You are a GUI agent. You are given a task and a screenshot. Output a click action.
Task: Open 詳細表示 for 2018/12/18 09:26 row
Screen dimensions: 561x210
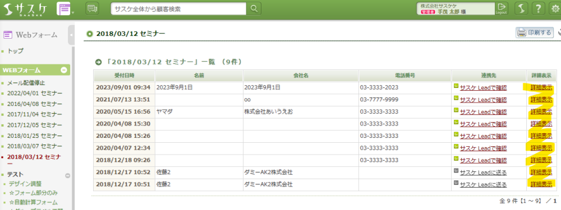[x=541, y=160]
